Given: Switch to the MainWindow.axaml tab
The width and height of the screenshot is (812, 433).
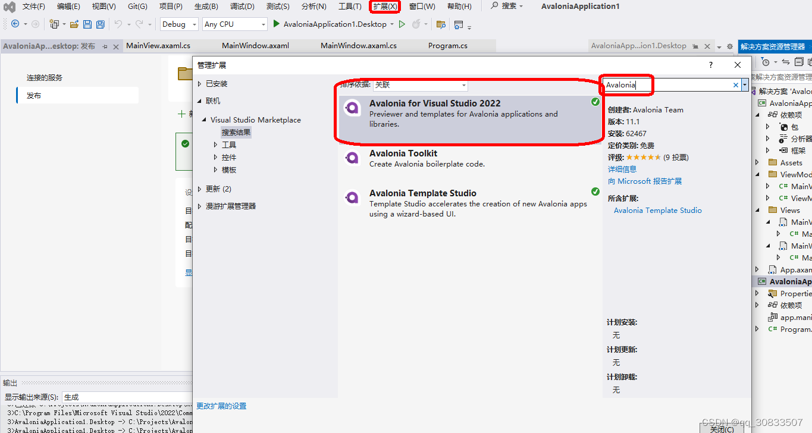Looking at the screenshot, I should point(255,45).
